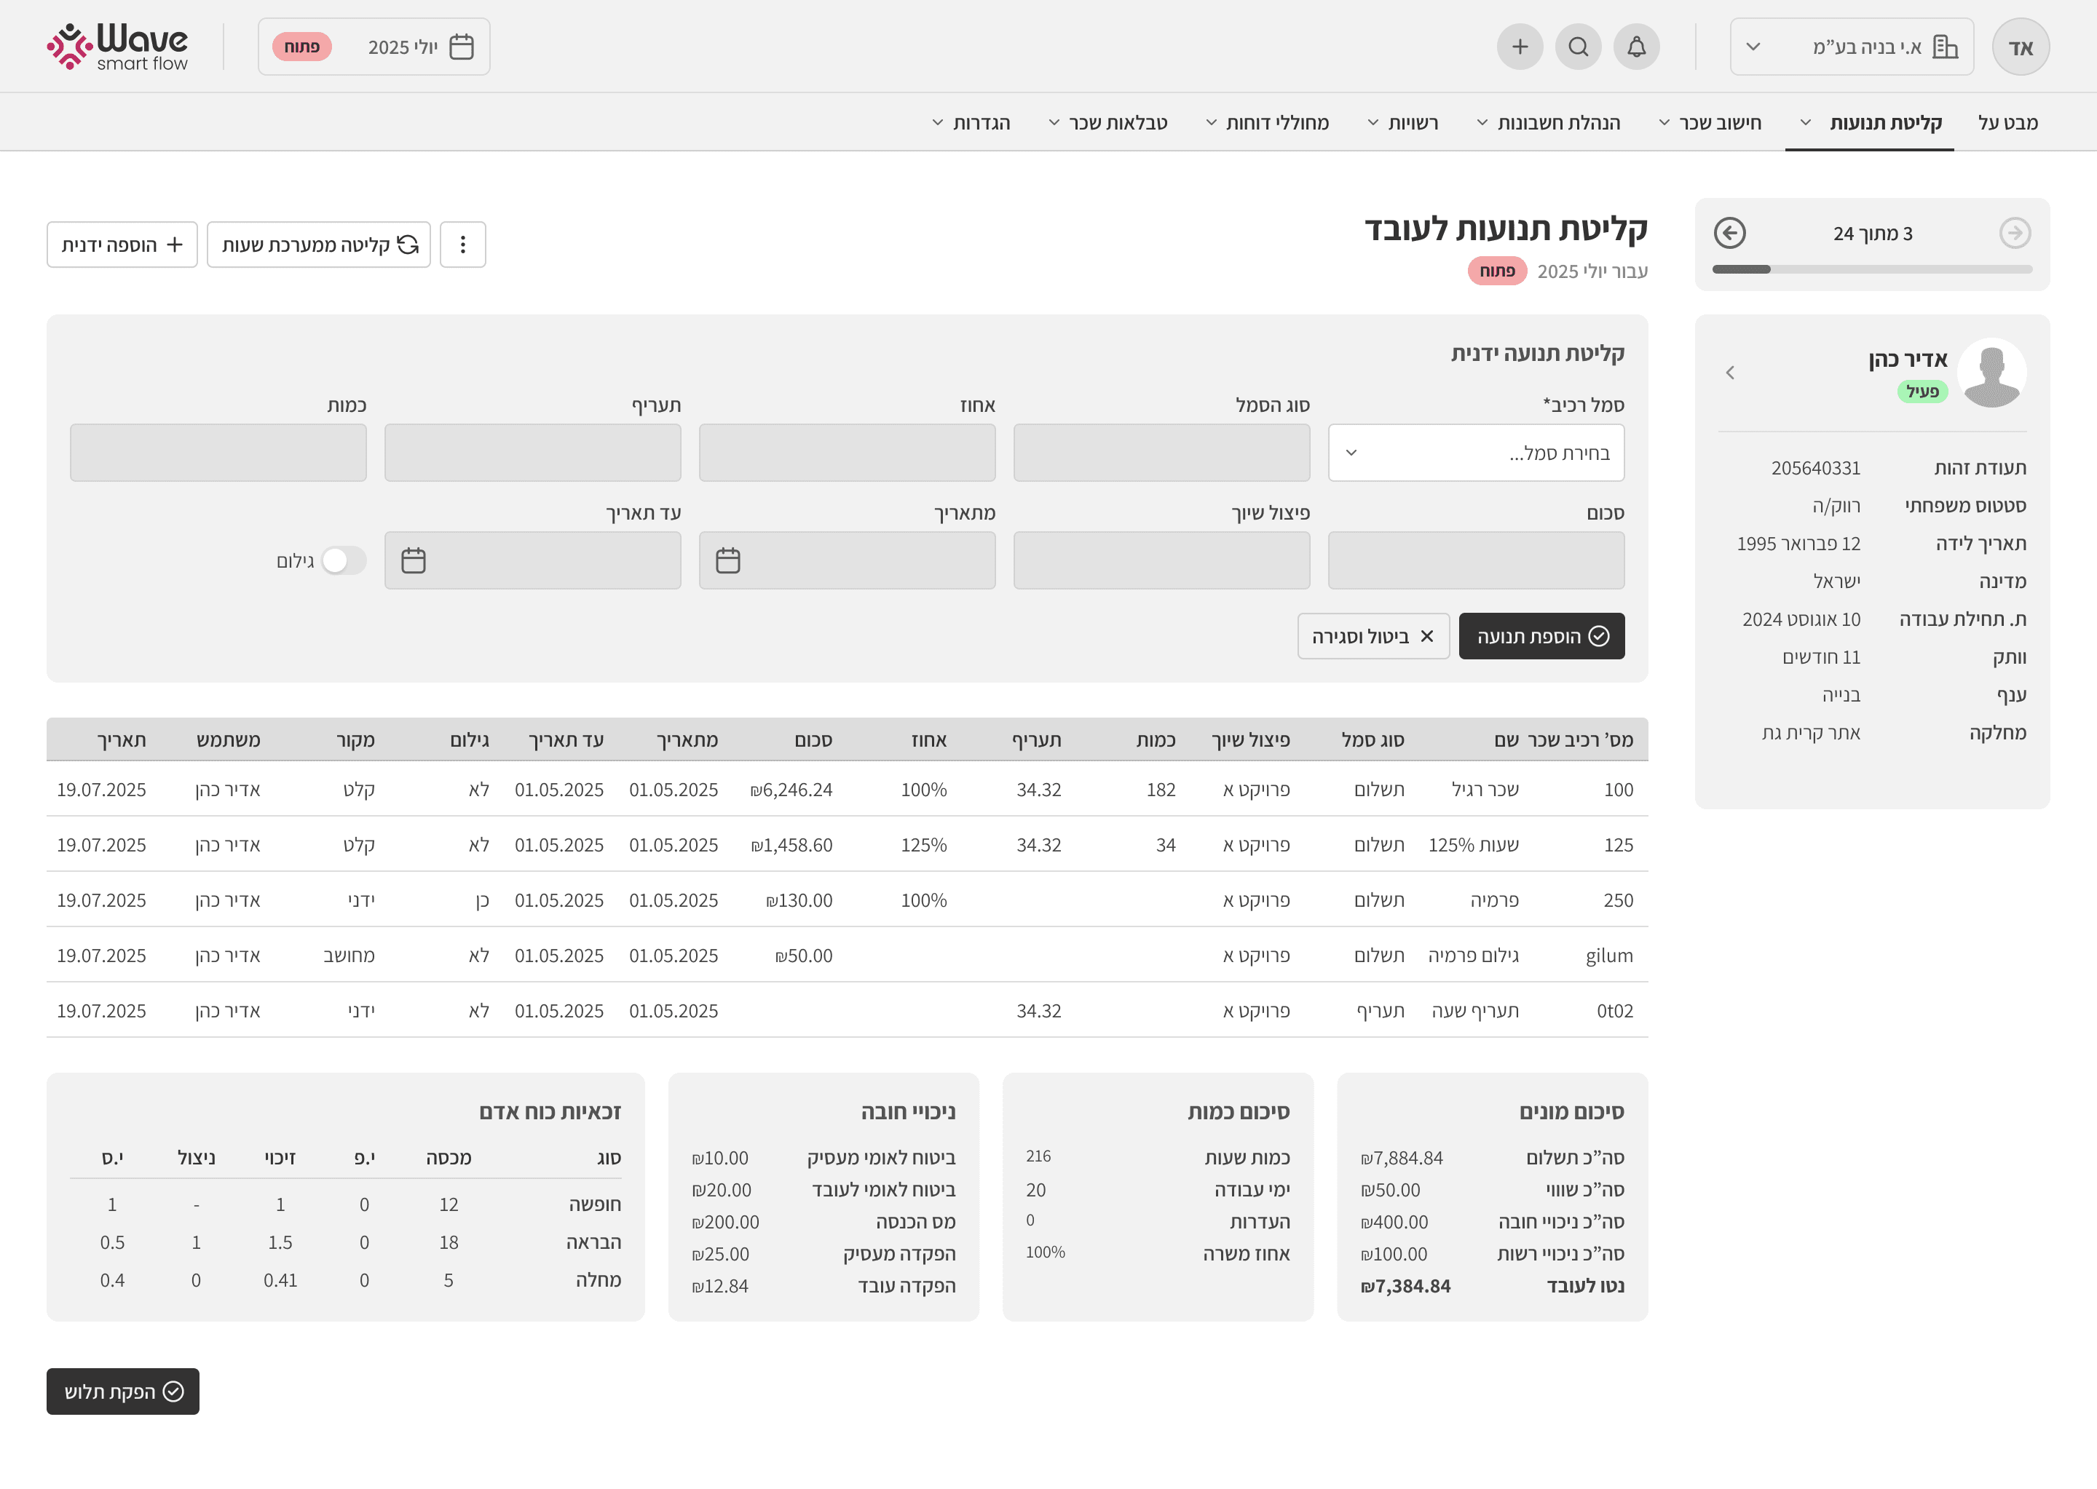This screenshot has height=1489, width=2097.
Task: Open calendar in עד תאריך date field
Action: click(414, 560)
